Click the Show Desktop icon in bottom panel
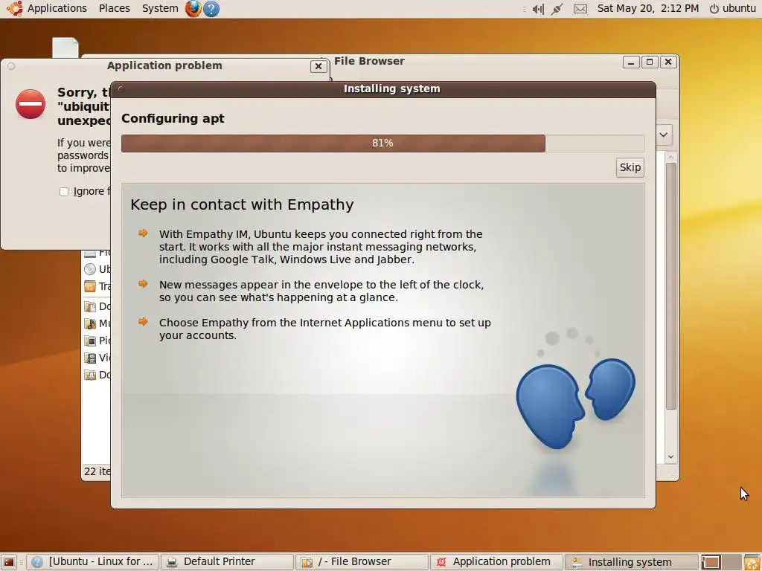This screenshot has width=762, height=571. [x=9, y=562]
